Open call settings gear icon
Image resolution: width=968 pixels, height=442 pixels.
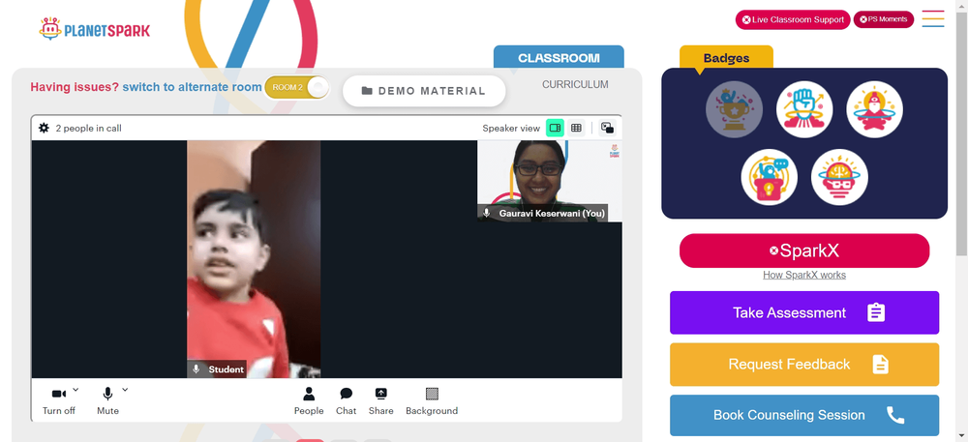click(44, 129)
